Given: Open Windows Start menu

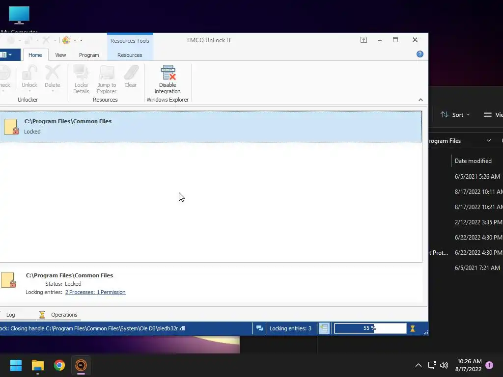Looking at the screenshot, I should [x=16, y=365].
